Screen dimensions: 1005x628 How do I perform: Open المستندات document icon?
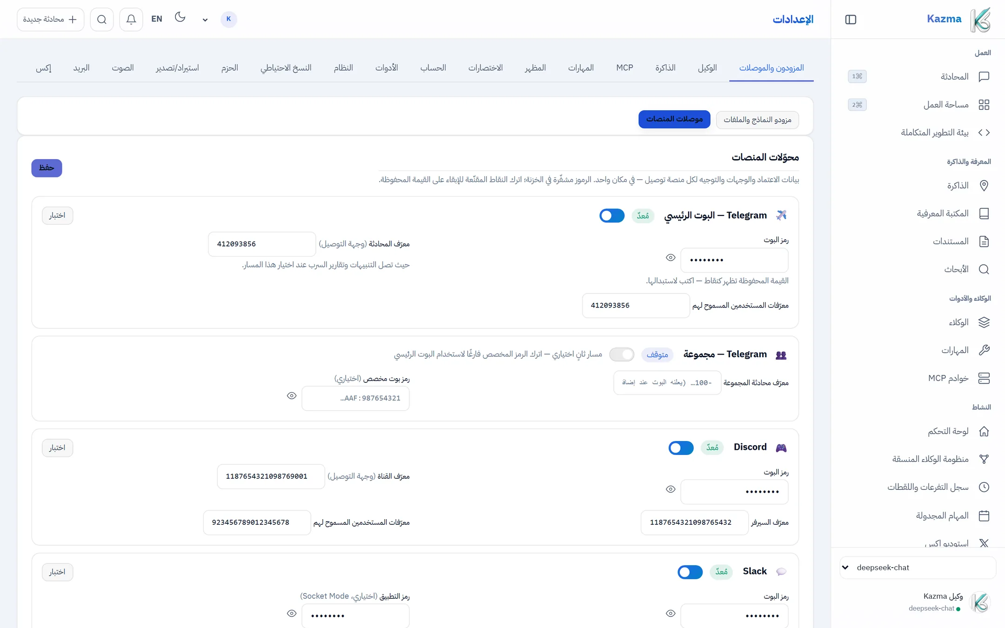984,241
